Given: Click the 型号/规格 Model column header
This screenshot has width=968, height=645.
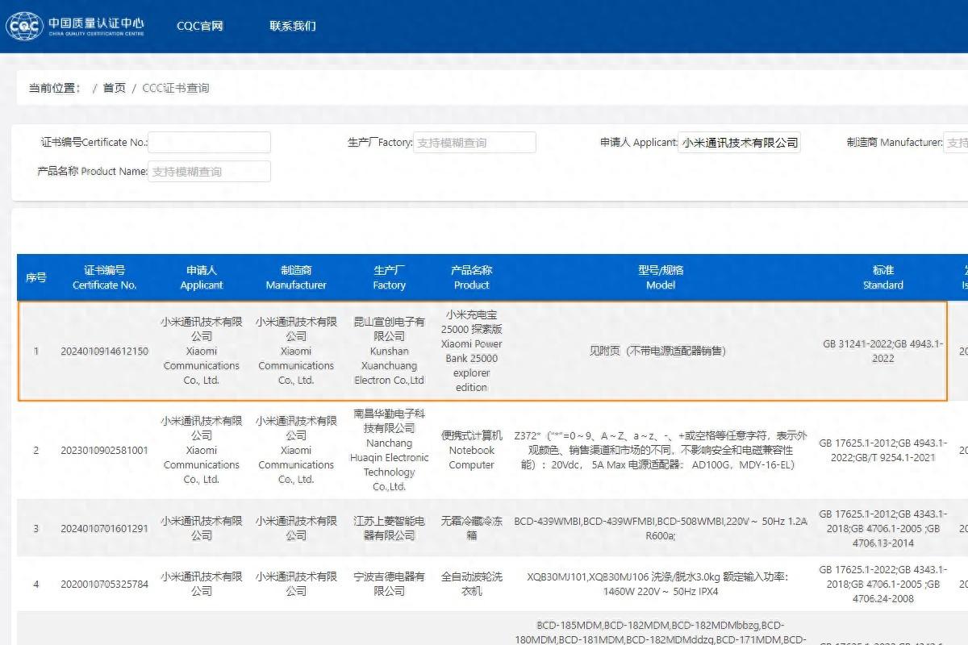Looking at the screenshot, I should (661, 277).
